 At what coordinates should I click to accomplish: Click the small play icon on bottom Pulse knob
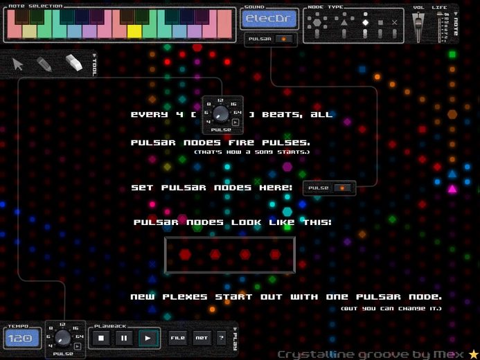tap(78, 346)
